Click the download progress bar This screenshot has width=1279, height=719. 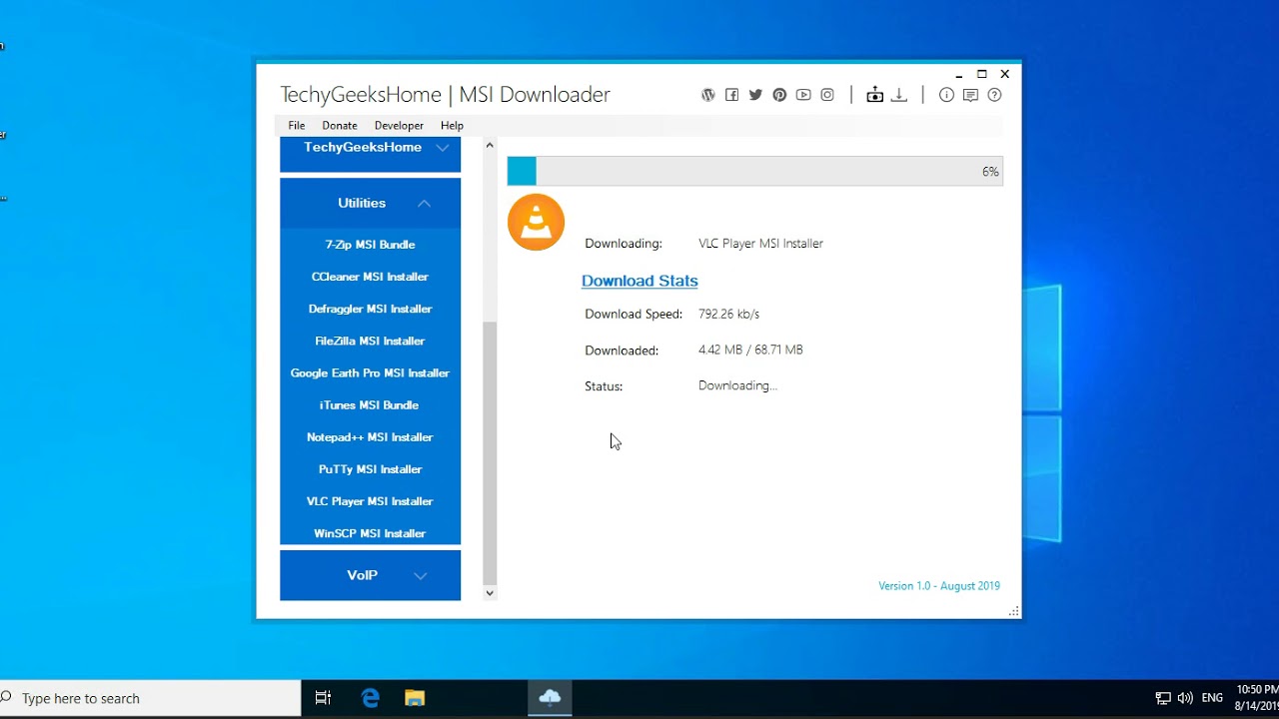tap(754, 171)
